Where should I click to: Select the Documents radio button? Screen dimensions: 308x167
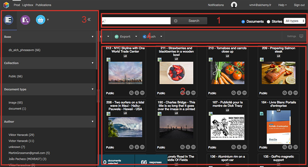(243, 22)
